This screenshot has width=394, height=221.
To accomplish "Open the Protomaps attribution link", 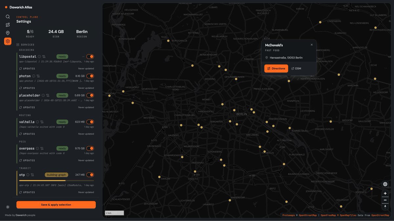I will coord(289,215).
